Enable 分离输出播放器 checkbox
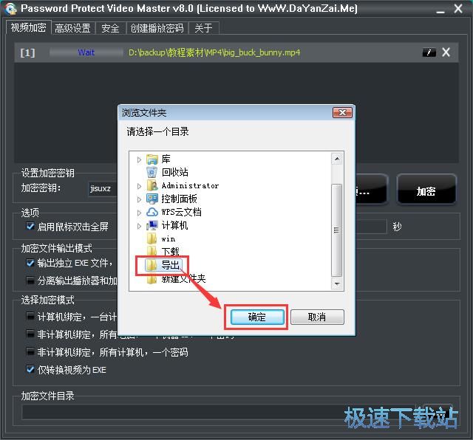The image size is (473, 440). [30, 281]
